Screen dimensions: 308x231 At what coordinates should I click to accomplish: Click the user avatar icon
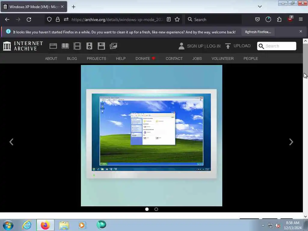(x=181, y=46)
